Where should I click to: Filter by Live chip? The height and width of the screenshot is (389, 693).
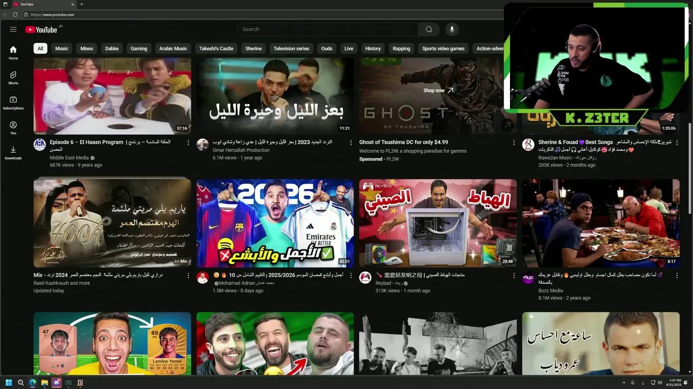tap(349, 49)
